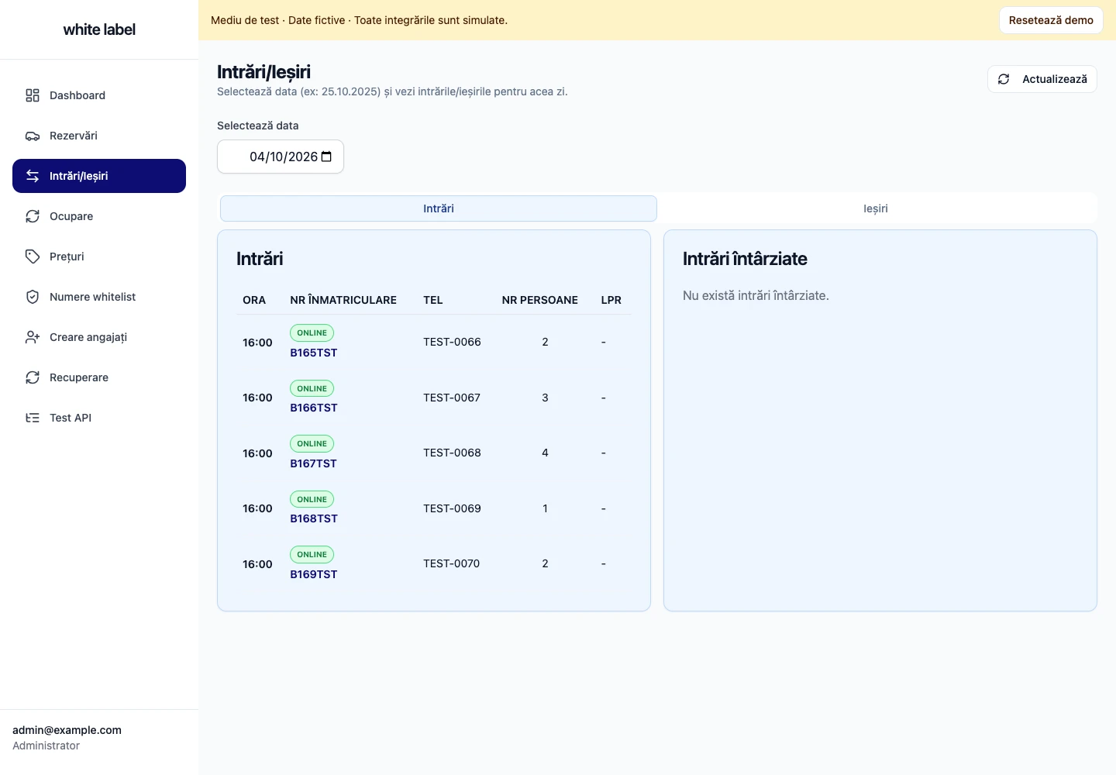
Task: Click the white label logo
Action: pos(99,29)
